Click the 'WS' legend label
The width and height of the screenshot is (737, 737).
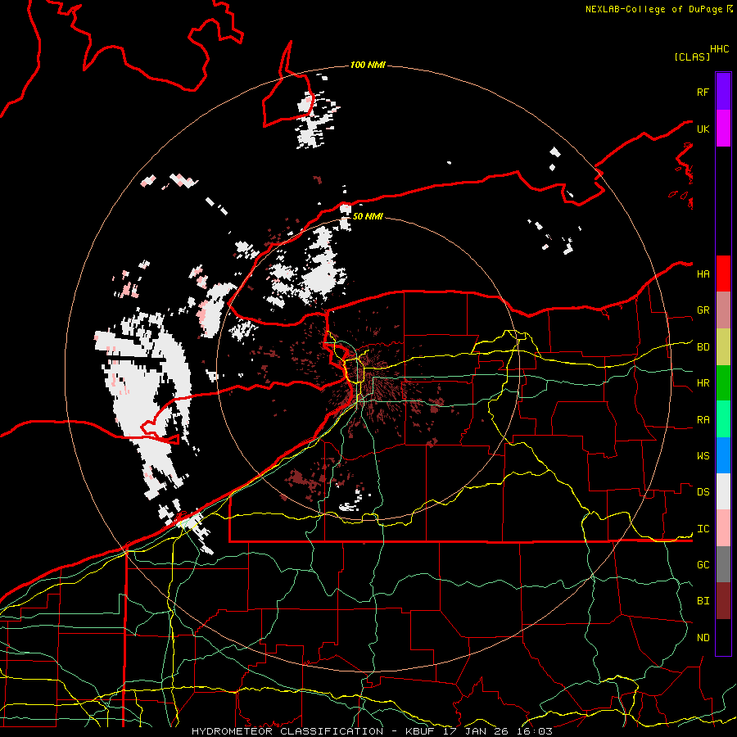[703, 455]
